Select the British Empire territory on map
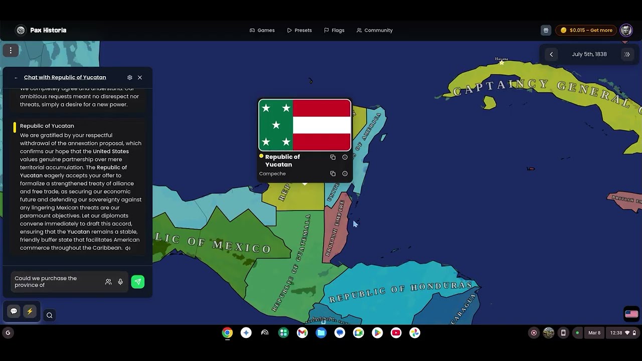This screenshot has width=642, height=361. click(337, 228)
